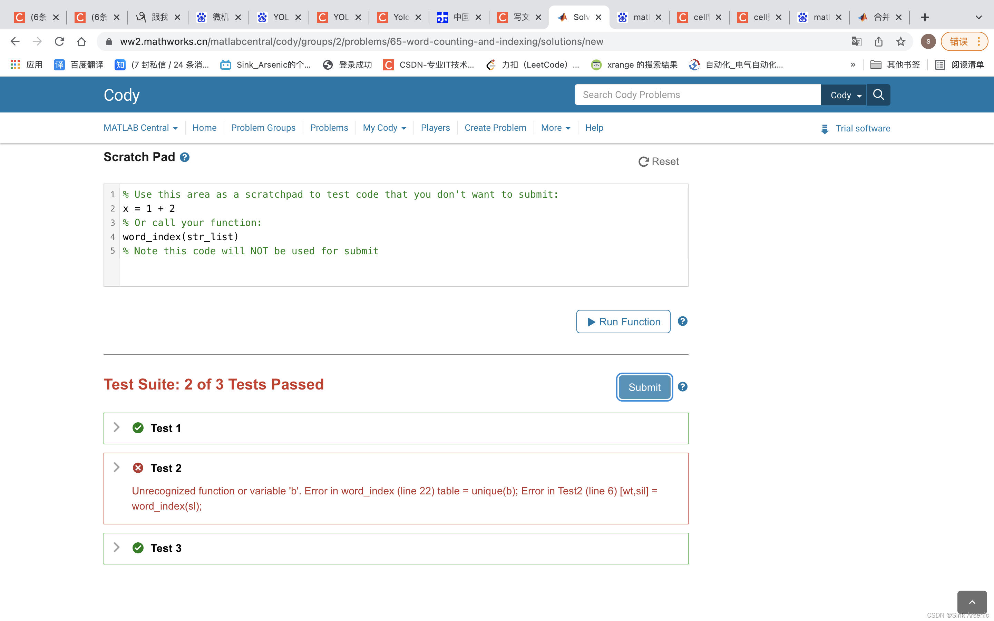This screenshot has height=621, width=994.
Task: Expand the Test 2 failure details
Action: (x=116, y=467)
